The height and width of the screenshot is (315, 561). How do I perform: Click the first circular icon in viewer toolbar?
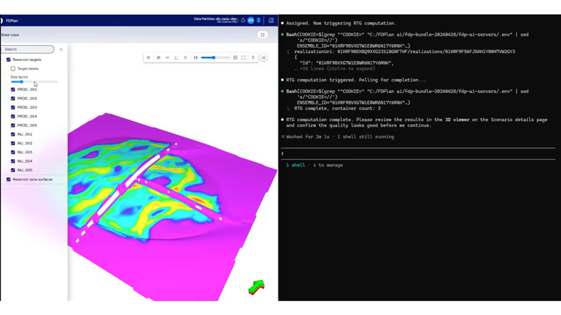[x=149, y=57]
